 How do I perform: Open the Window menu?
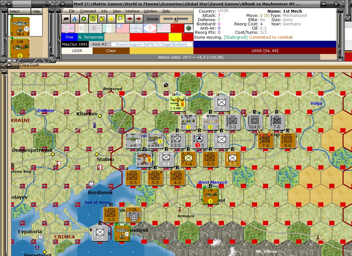[150, 11]
